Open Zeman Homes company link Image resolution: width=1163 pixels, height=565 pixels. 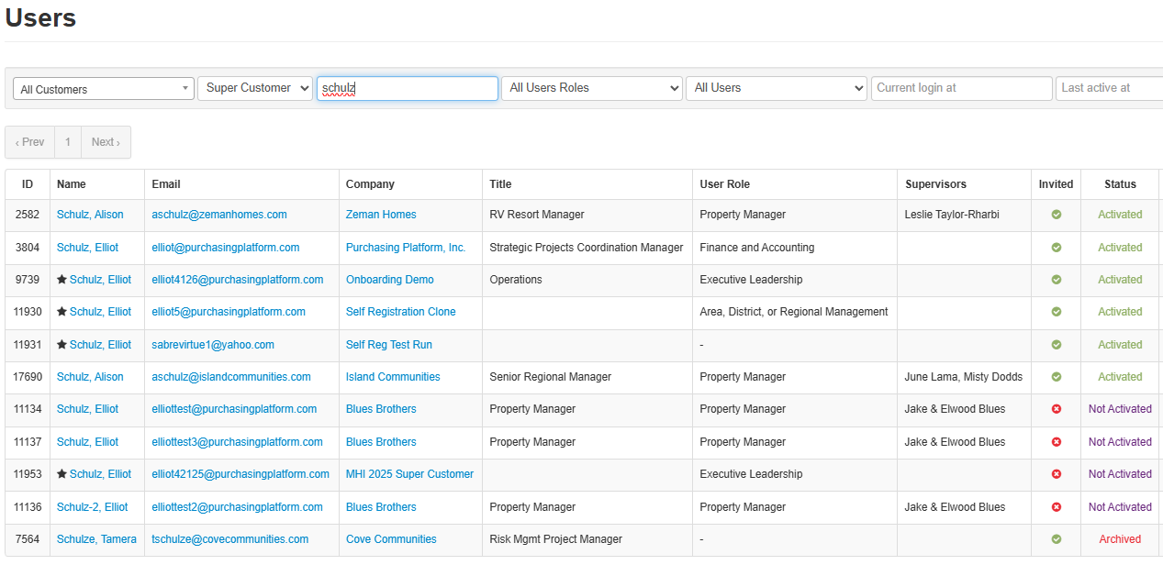click(381, 215)
